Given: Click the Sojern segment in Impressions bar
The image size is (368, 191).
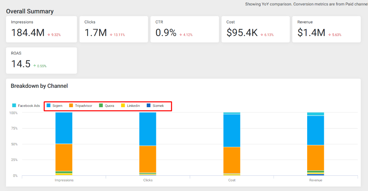Looking at the screenshot, I should 64,128.
